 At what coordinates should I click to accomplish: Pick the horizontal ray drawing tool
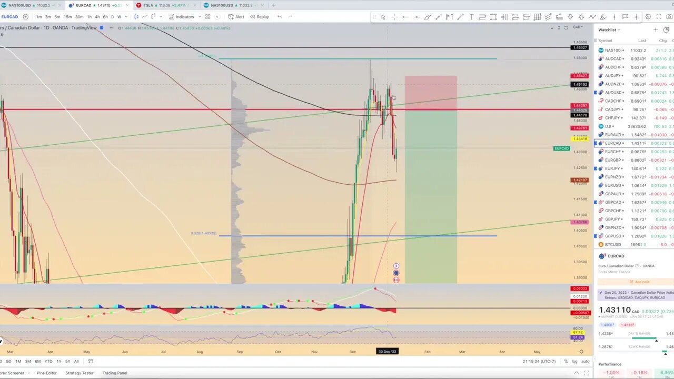tap(405, 17)
